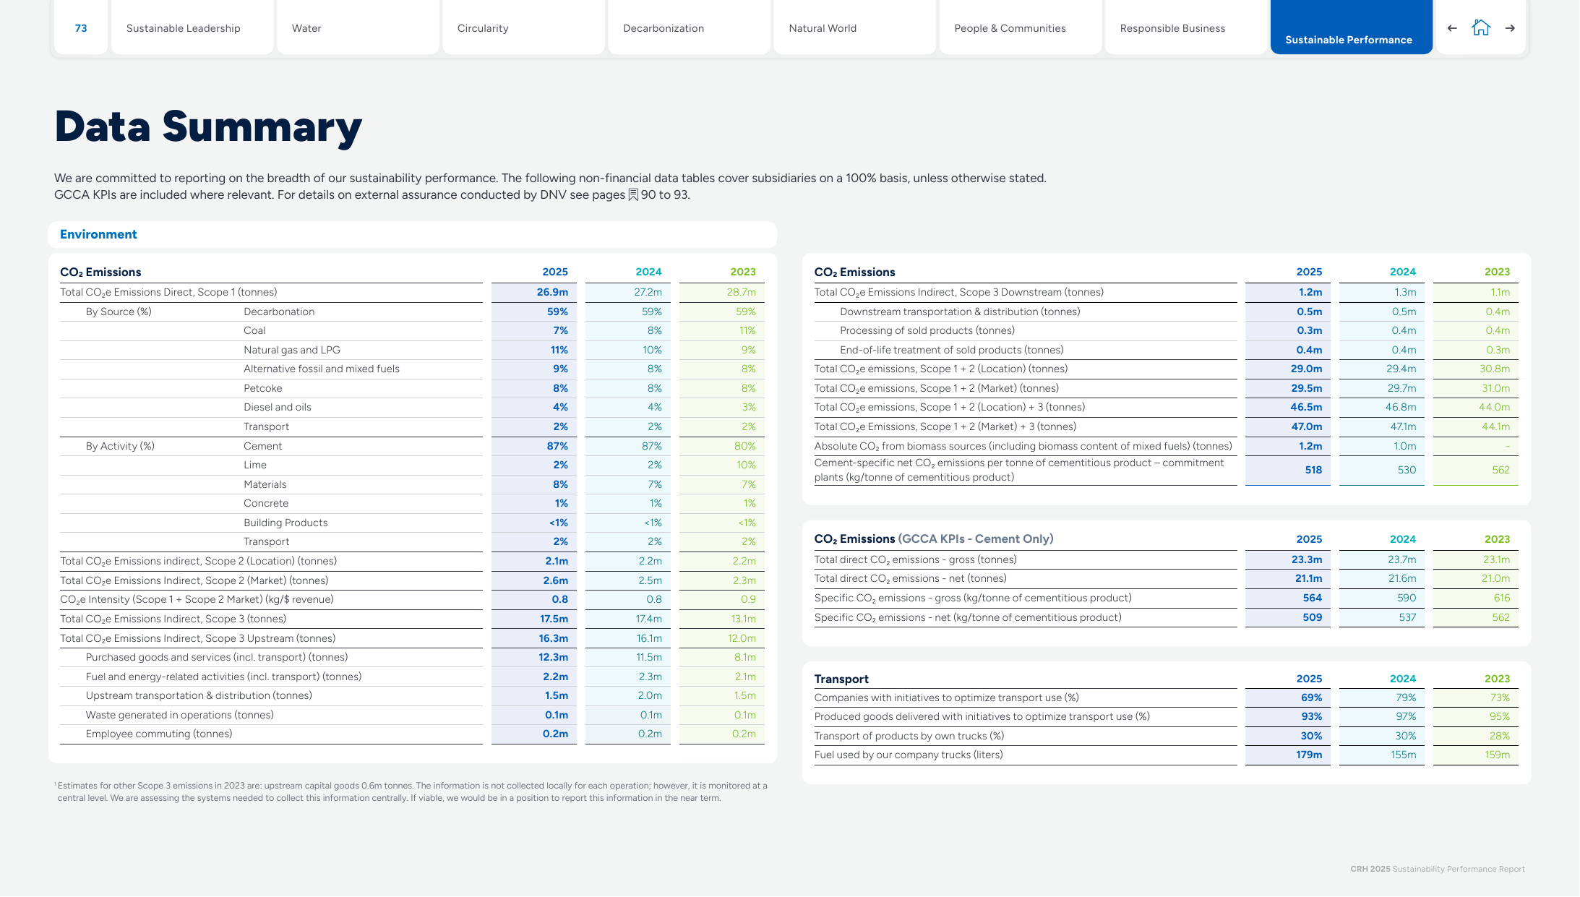Click the page number 73 box
This screenshot has height=897, width=1580.
point(81,27)
